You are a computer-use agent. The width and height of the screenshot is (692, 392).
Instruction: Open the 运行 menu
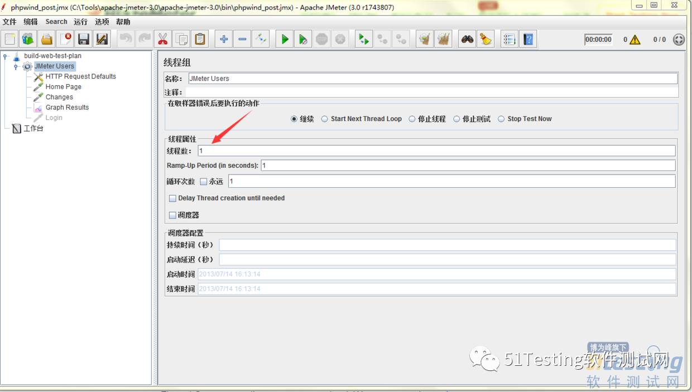point(80,22)
